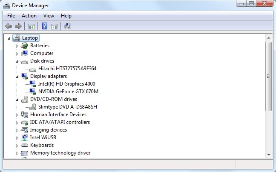Select the Batteries label
The image size is (276, 172).
(x=40, y=46)
